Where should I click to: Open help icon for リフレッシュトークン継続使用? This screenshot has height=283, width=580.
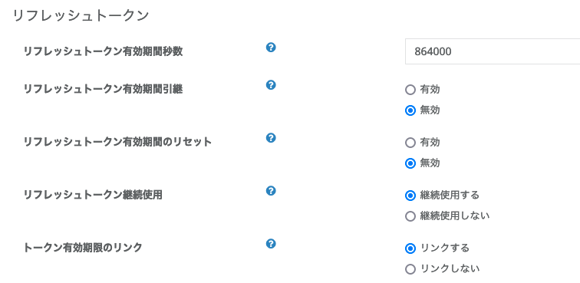pos(271,191)
